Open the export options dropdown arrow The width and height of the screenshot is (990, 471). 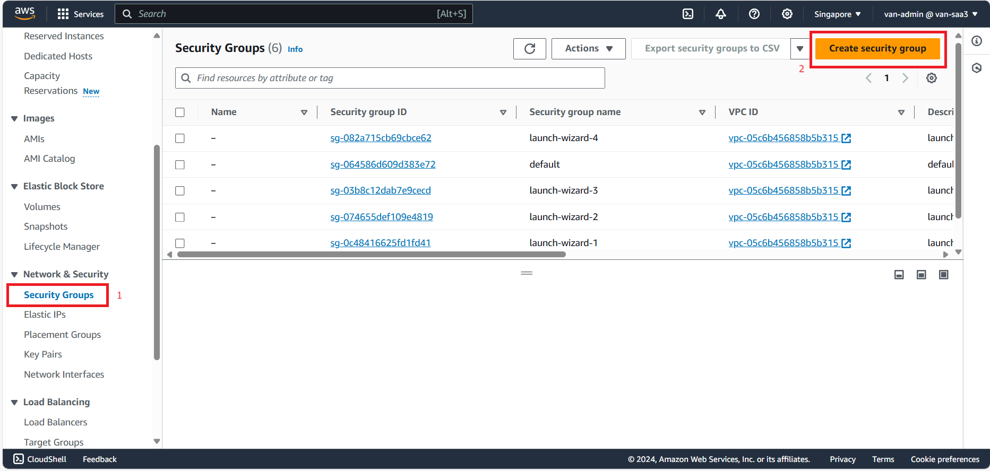click(800, 49)
